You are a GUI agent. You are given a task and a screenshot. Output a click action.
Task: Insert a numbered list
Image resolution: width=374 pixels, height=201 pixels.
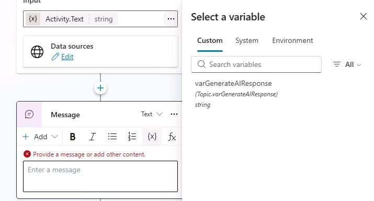pos(132,137)
